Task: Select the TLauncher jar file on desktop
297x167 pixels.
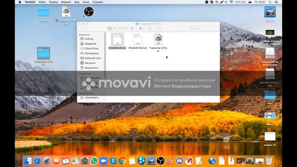Action: click(x=66, y=15)
